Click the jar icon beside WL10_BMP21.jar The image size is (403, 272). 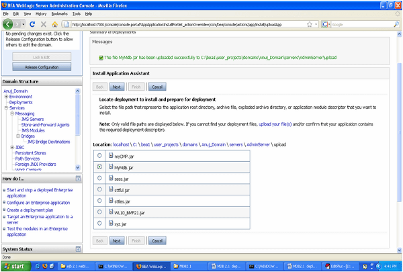[x=111, y=212]
